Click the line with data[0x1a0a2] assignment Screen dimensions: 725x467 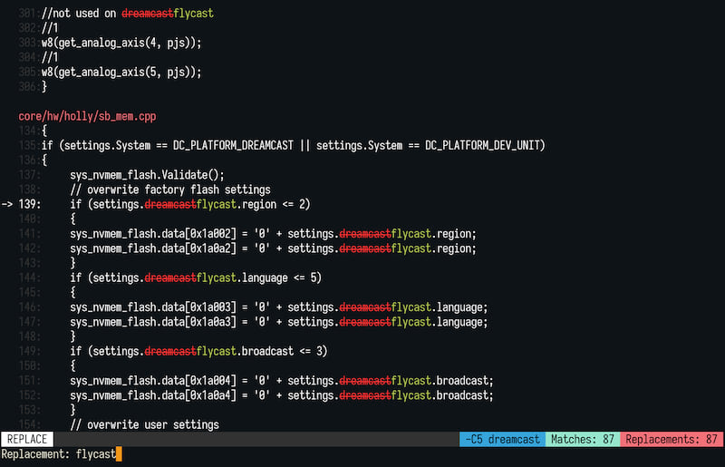click(273, 248)
